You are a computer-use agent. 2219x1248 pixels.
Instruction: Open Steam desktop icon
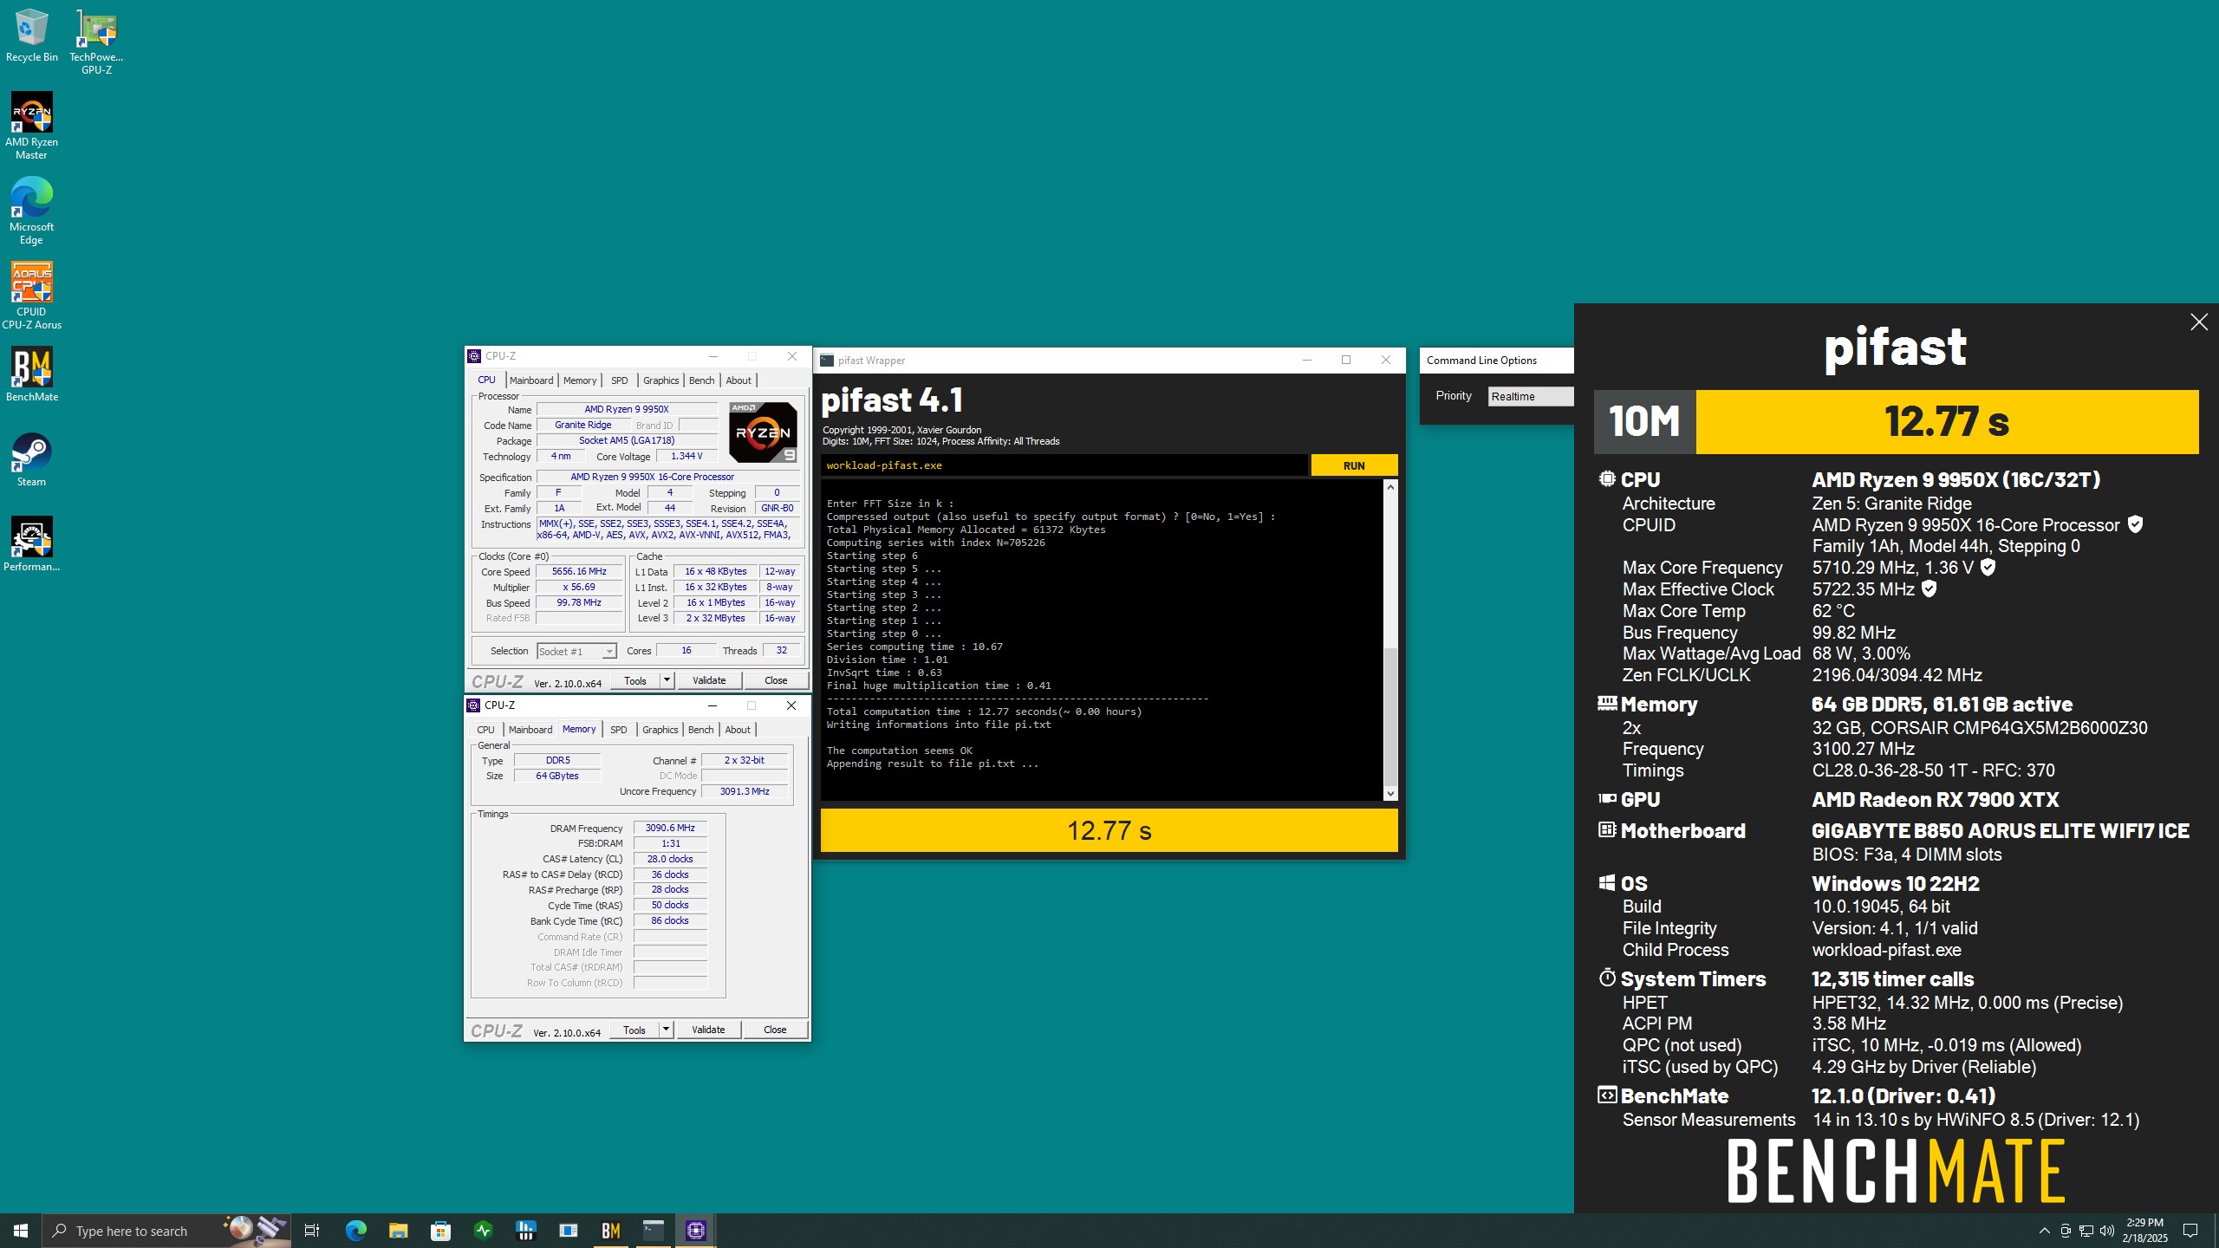point(31,458)
